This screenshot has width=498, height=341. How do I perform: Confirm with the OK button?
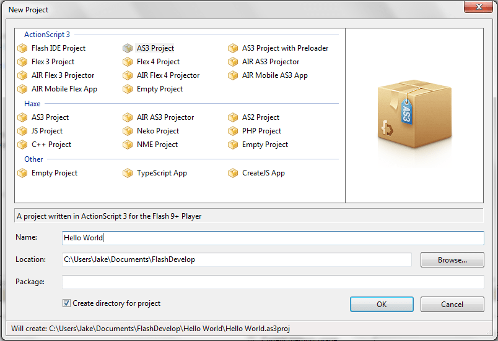[382, 305]
